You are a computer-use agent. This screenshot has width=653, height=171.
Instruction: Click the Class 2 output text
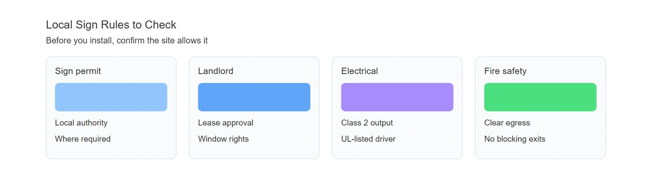(x=367, y=123)
